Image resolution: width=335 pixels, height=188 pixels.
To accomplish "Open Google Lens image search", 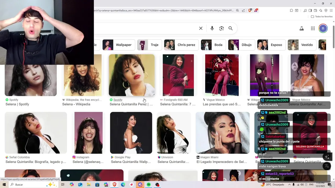I will (221, 28).
